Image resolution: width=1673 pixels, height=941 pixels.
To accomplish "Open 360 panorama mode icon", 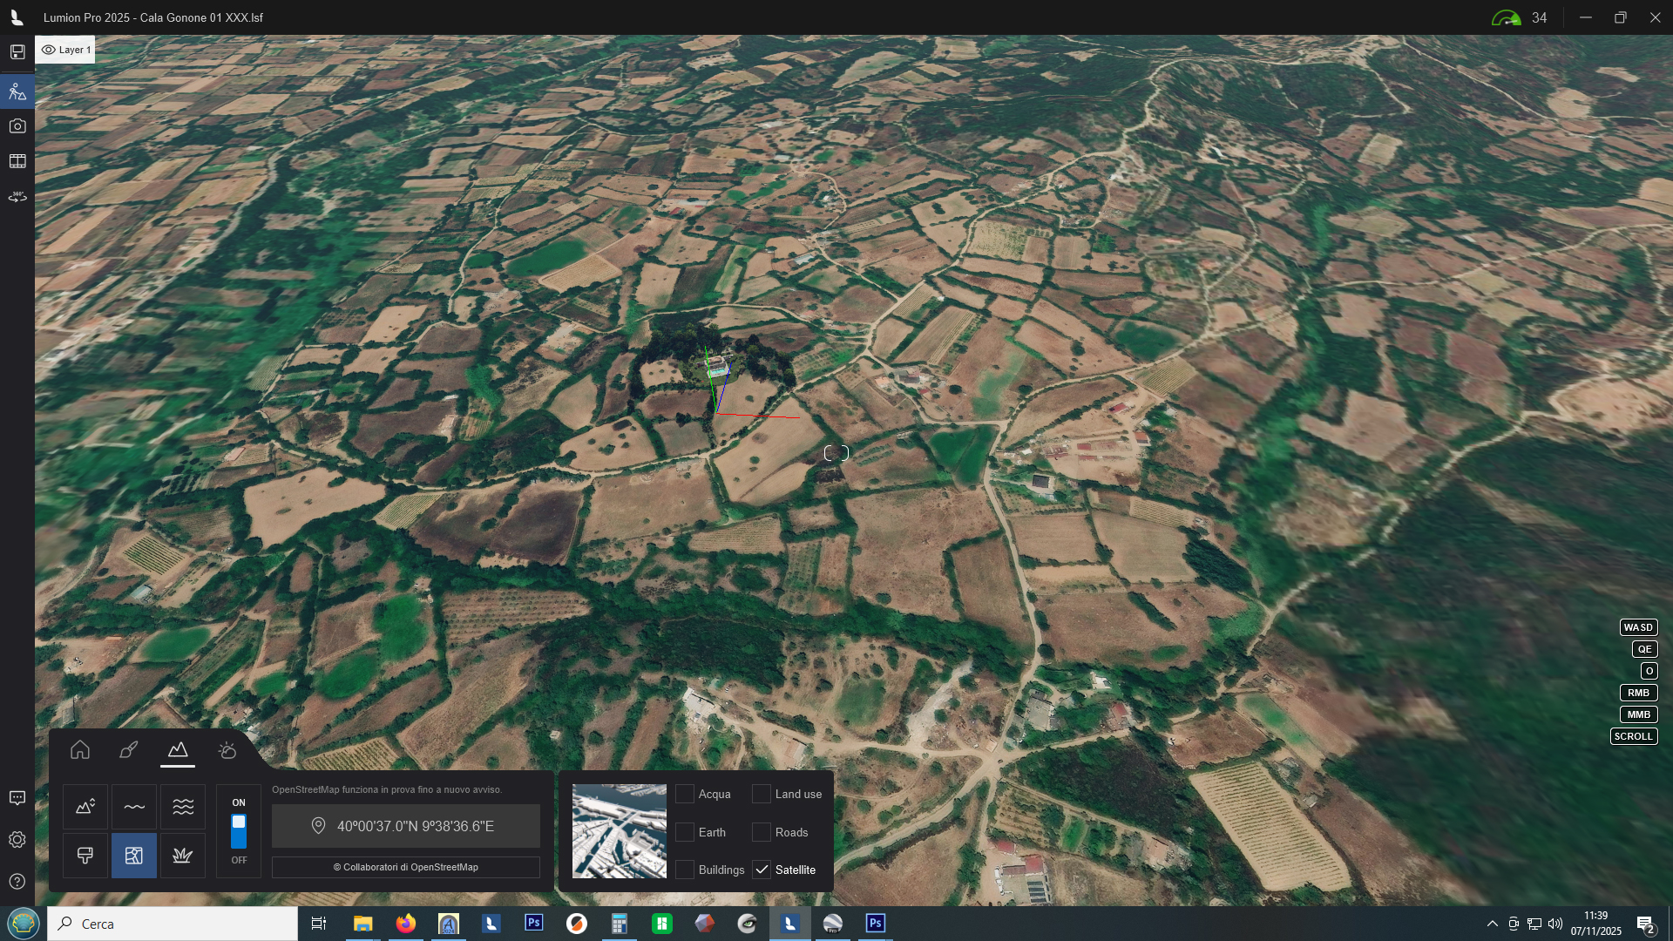I will point(17,197).
